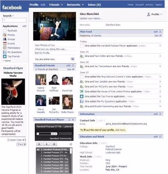Remove the Handbell Podcast Player added story
Viewport: 168px width, 174px height.
tap(160, 46)
